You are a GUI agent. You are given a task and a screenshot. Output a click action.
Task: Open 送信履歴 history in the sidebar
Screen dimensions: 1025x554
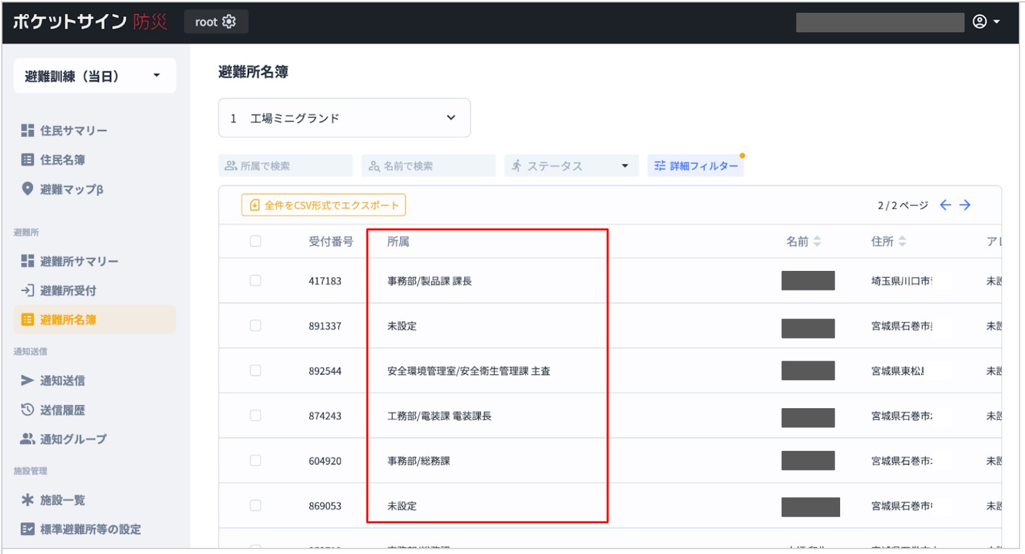[62, 410]
